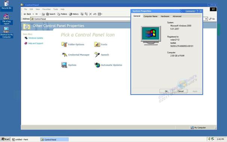Close the System Properties dialog
This screenshot has height=142, width=227.
[201, 11]
